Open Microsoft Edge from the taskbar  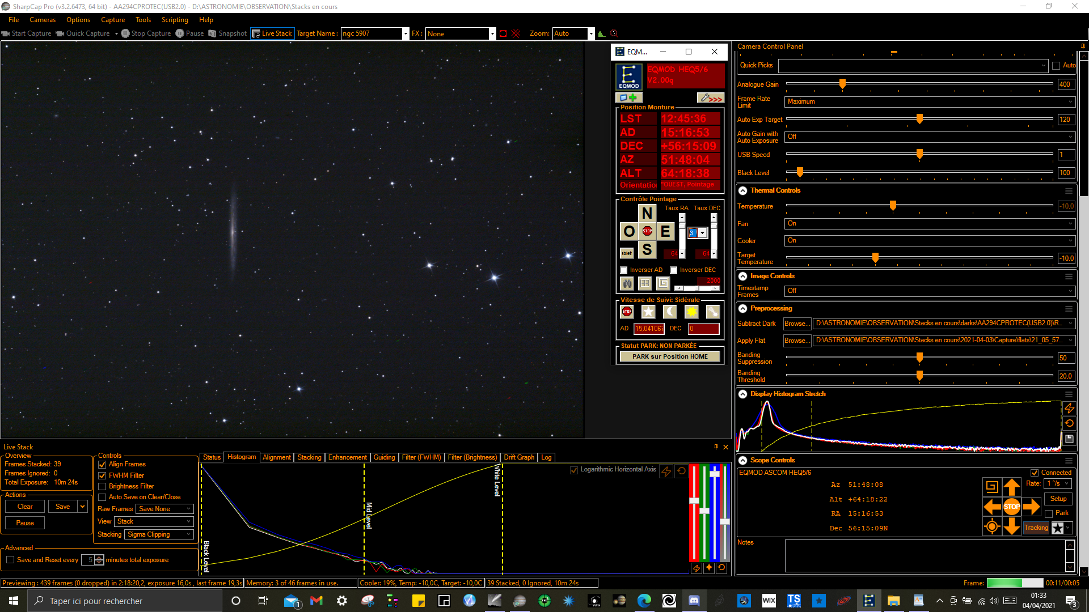point(644,601)
